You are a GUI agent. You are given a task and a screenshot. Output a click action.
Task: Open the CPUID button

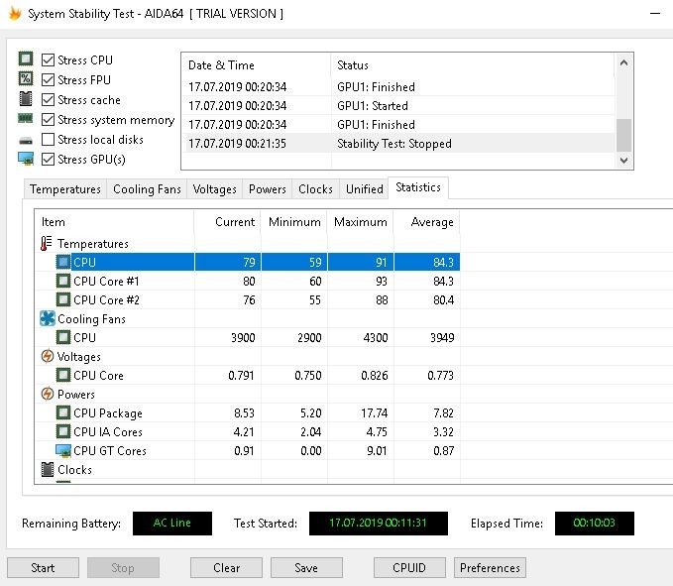pyautogui.click(x=409, y=568)
